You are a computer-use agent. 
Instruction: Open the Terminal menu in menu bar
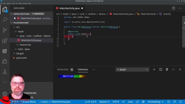25,3
